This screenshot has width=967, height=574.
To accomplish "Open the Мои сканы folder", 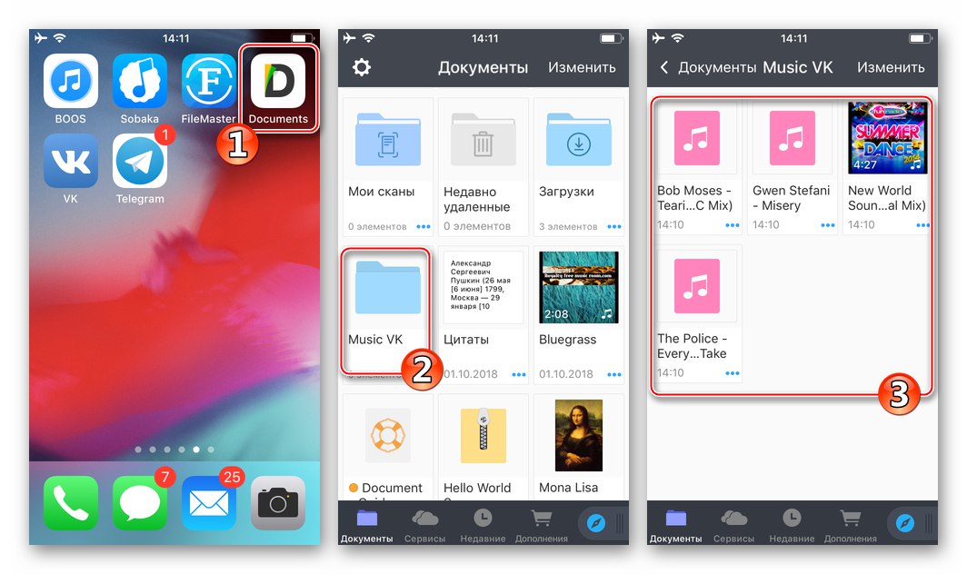I will tap(388, 166).
